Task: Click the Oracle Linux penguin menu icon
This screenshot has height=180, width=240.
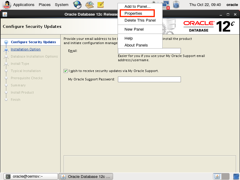Action: [x=7, y=5]
